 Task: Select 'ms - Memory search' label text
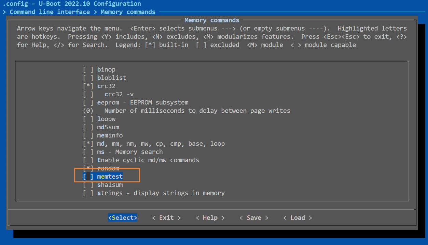[130, 152]
